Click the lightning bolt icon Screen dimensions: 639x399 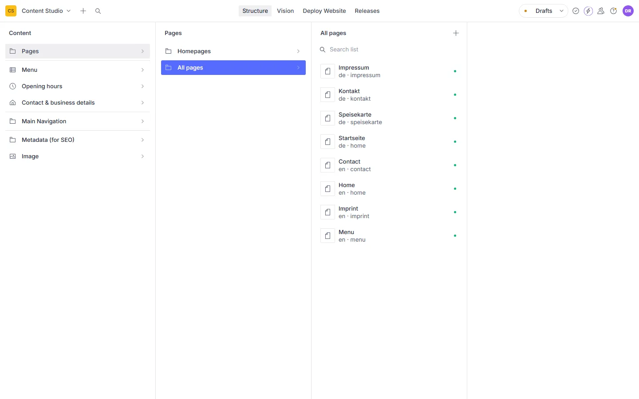coord(588,11)
